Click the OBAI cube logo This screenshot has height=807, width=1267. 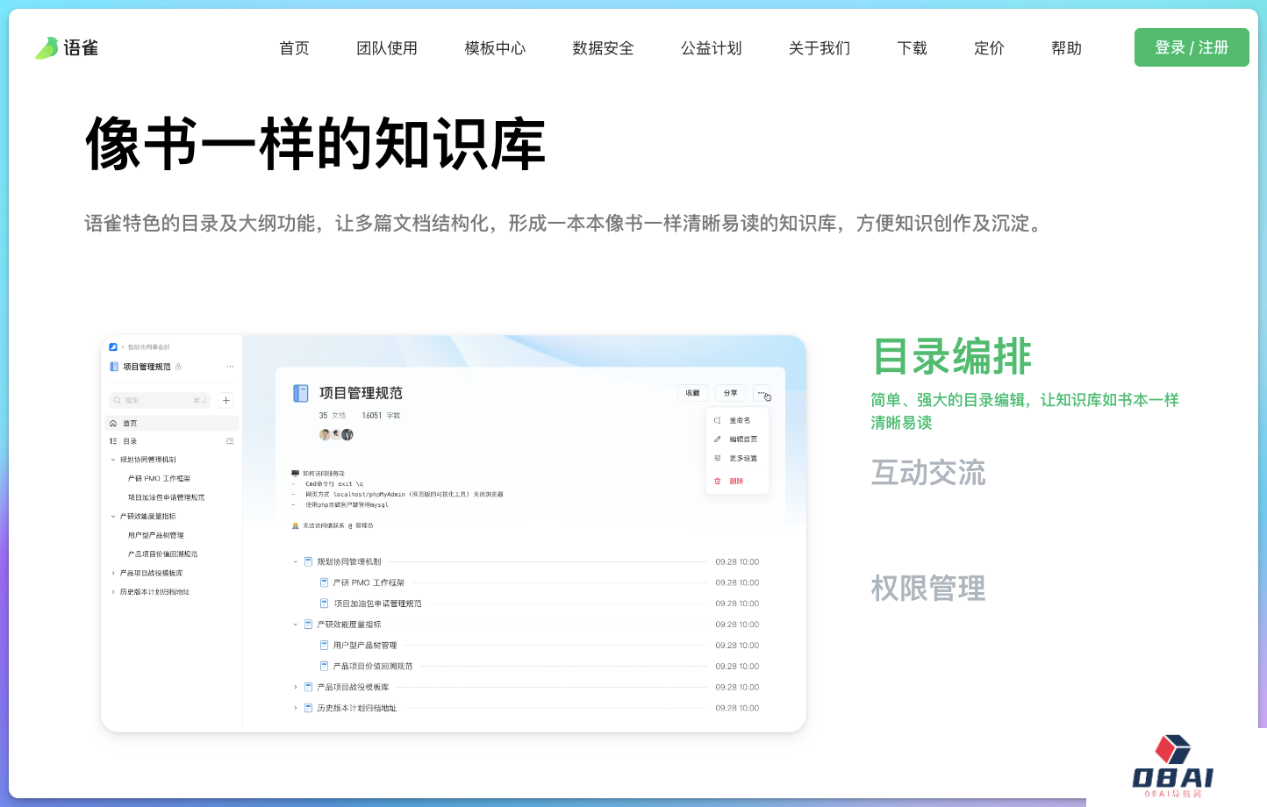[1172, 751]
